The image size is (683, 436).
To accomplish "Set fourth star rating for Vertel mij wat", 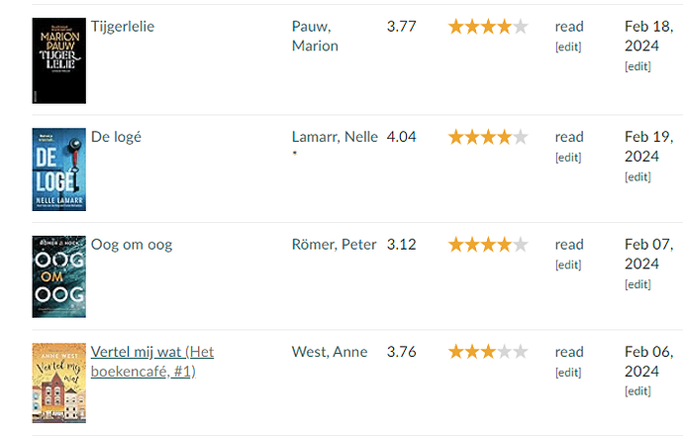I will (x=504, y=352).
